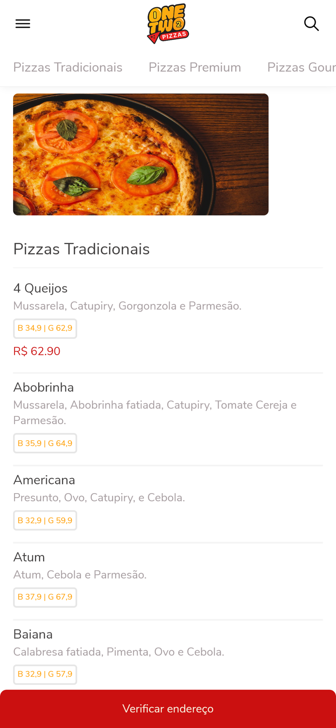336x728 pixels.
Task: Tap the Americana size badge B 32,9
Action: (45, 520)
